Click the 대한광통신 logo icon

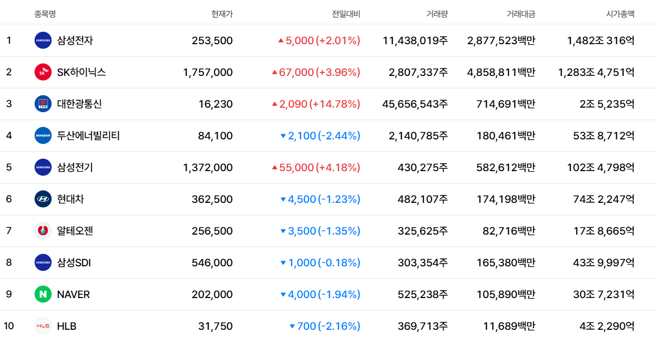click(43, 104)
